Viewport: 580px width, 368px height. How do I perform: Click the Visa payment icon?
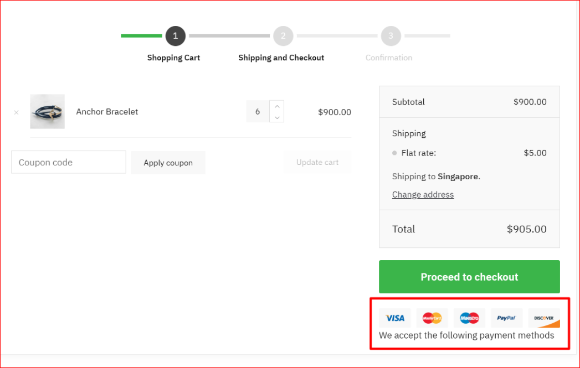pos(395,318)
